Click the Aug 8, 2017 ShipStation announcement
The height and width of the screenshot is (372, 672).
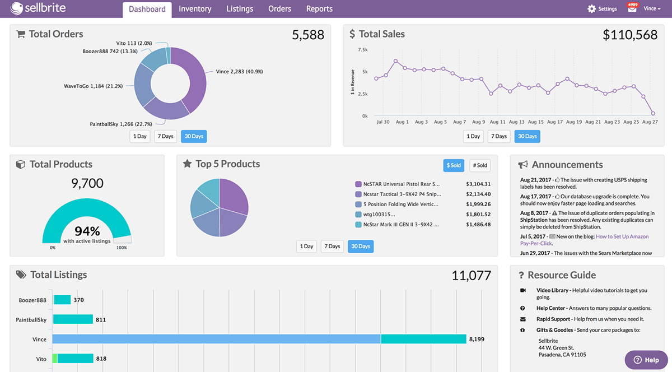coord(587,220)
